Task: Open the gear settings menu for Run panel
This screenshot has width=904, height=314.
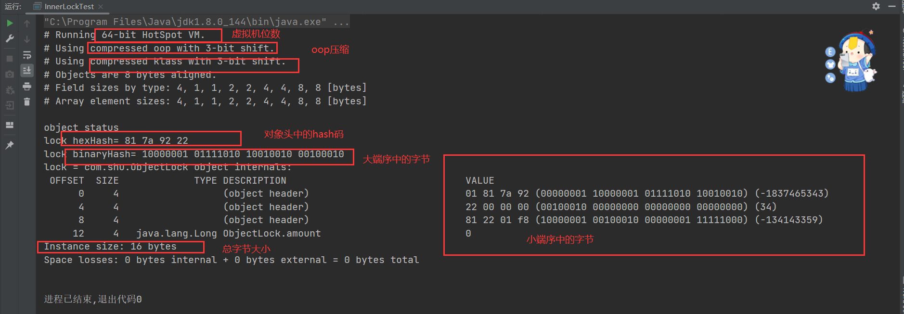Action: pos(876,6)
